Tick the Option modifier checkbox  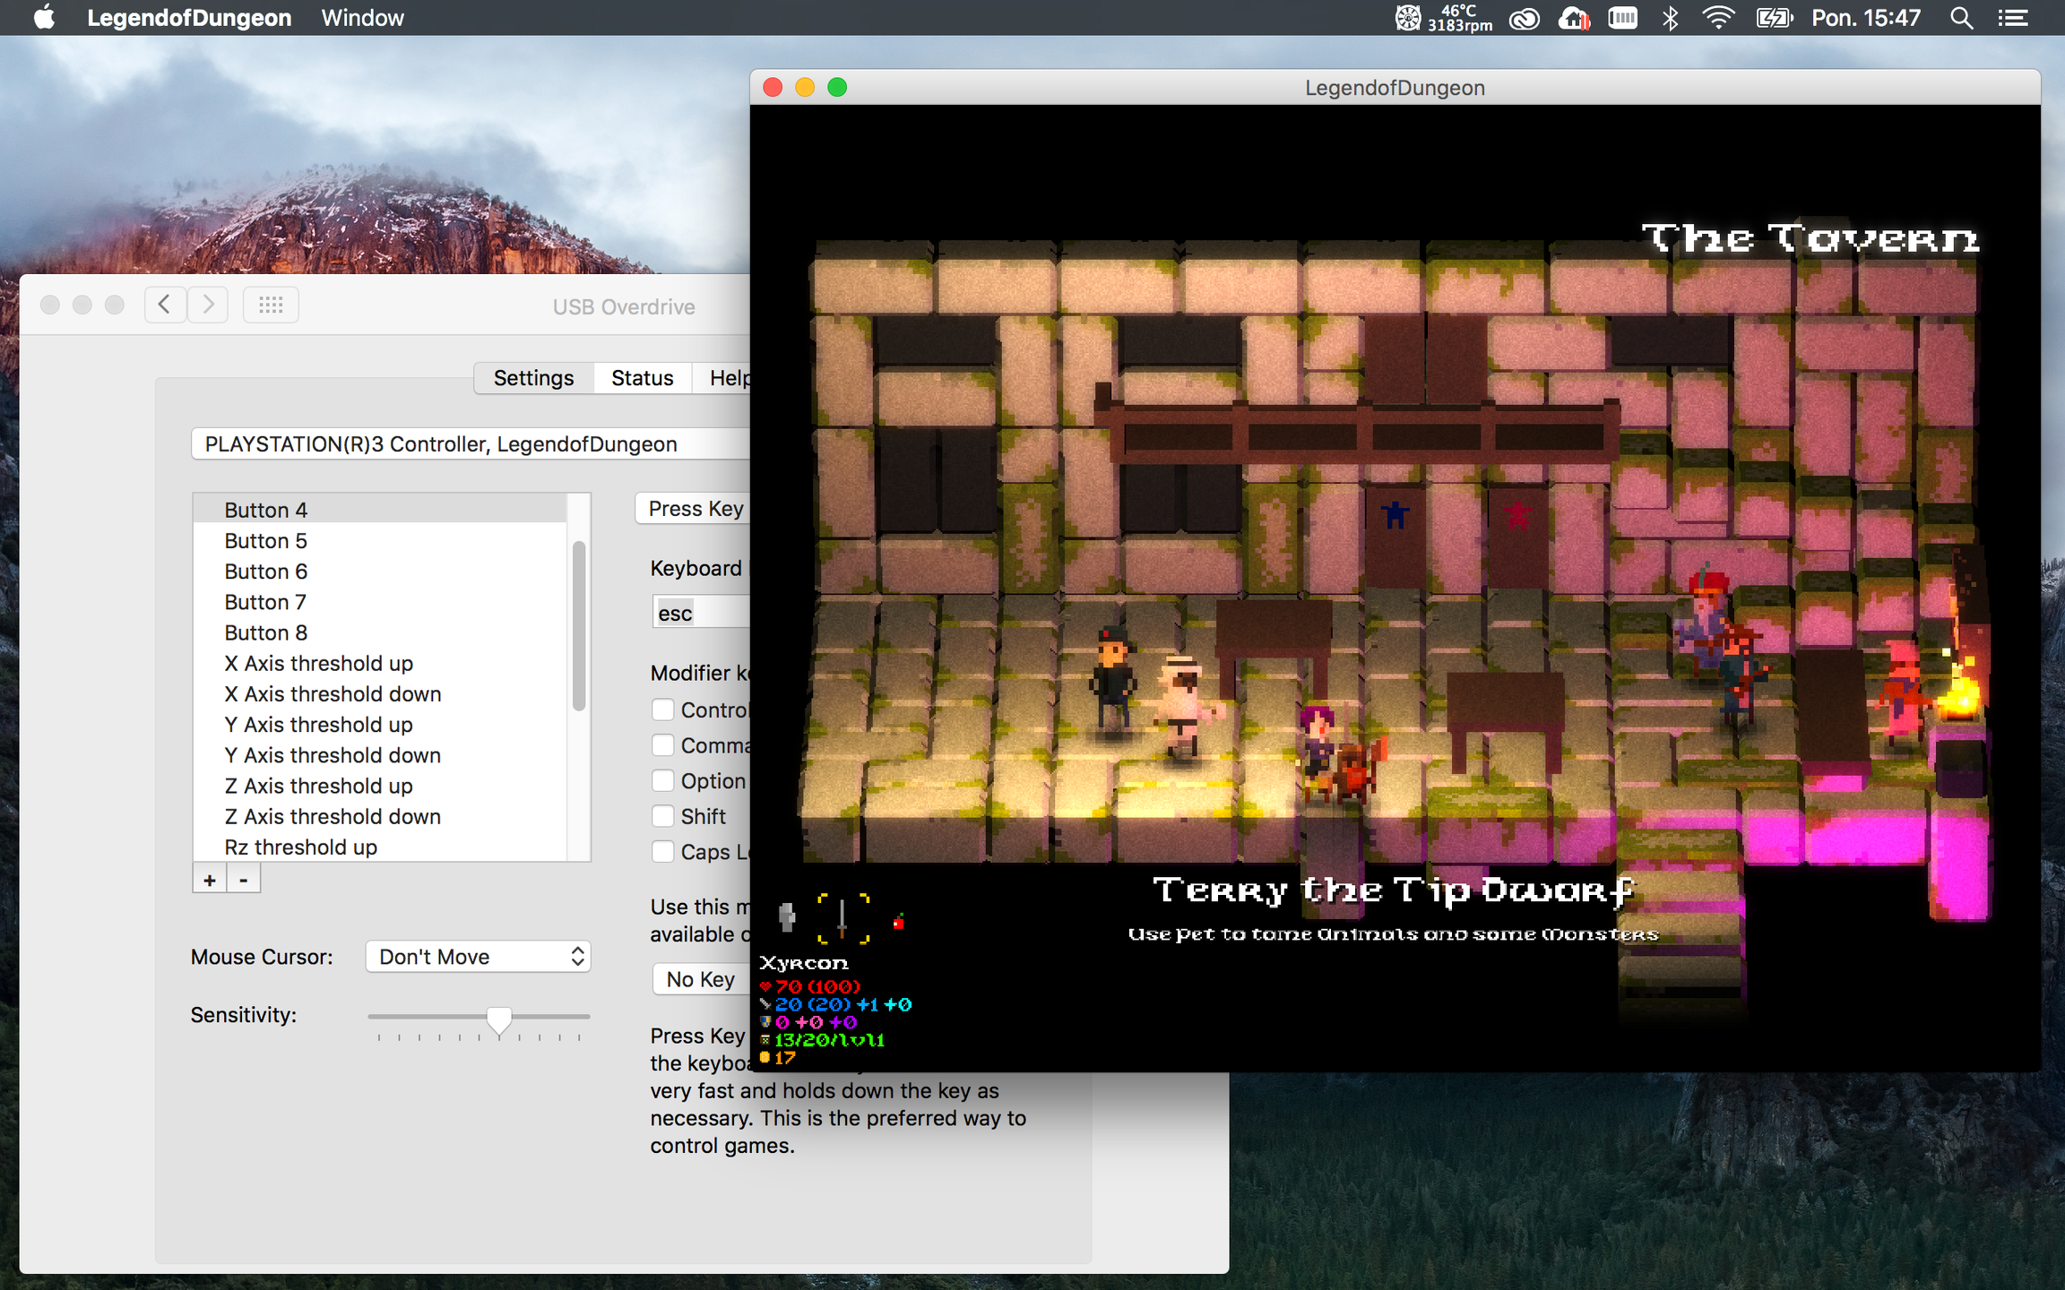(663, 780)
